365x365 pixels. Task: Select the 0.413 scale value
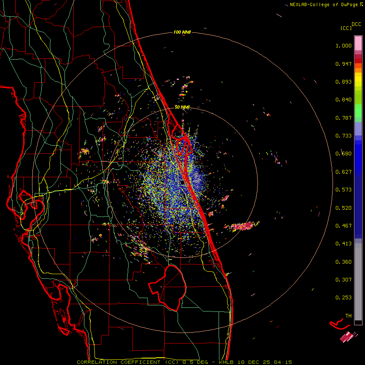(x=344, y=244)
